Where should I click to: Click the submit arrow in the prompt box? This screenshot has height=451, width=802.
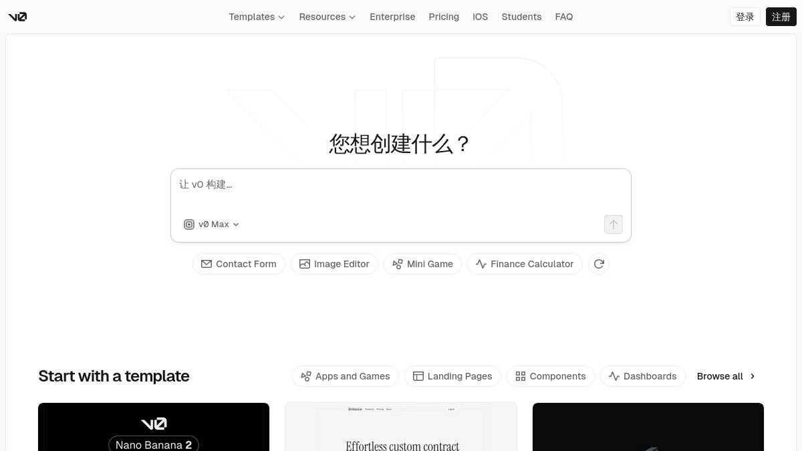point(613,224)
